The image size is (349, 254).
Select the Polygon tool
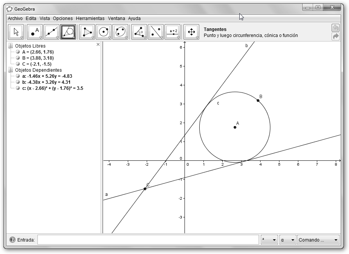pos(87,32)
